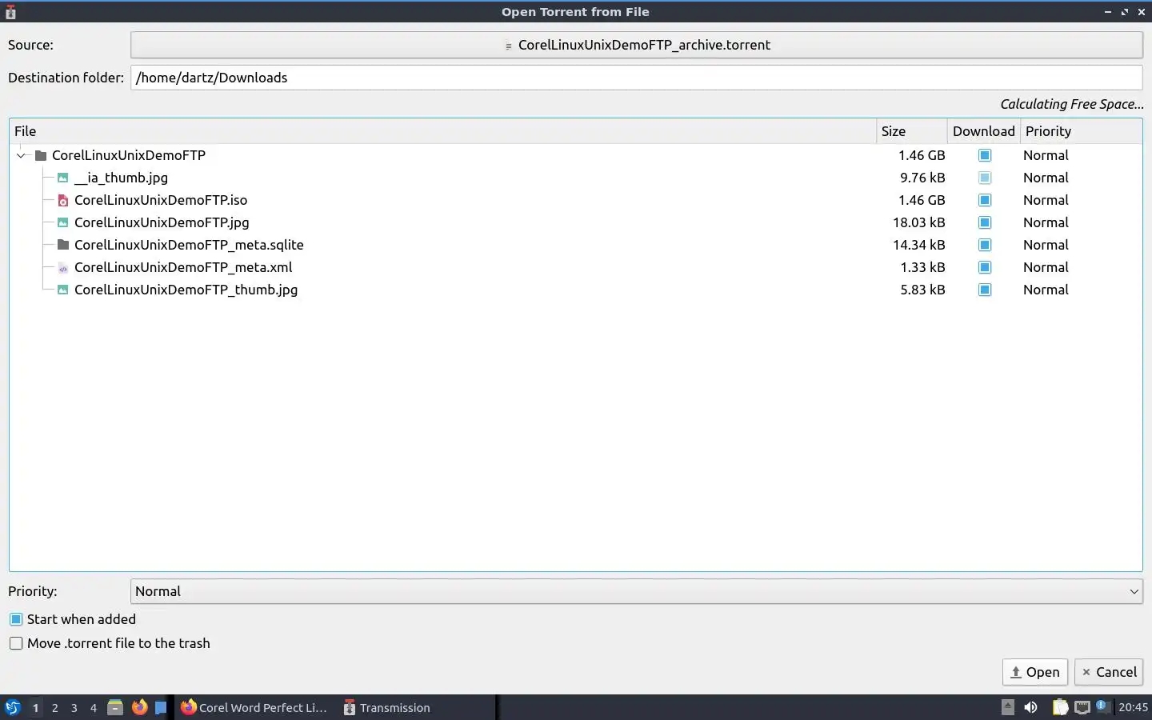Screen dimensions: 1152x720
Task: Select the CorelLinuxUnixDemoFTP_meta.sqlite row name
Action: pos(189,245)
